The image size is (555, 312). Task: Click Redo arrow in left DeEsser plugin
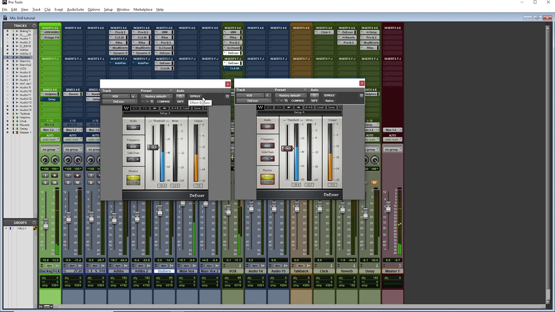145,108
